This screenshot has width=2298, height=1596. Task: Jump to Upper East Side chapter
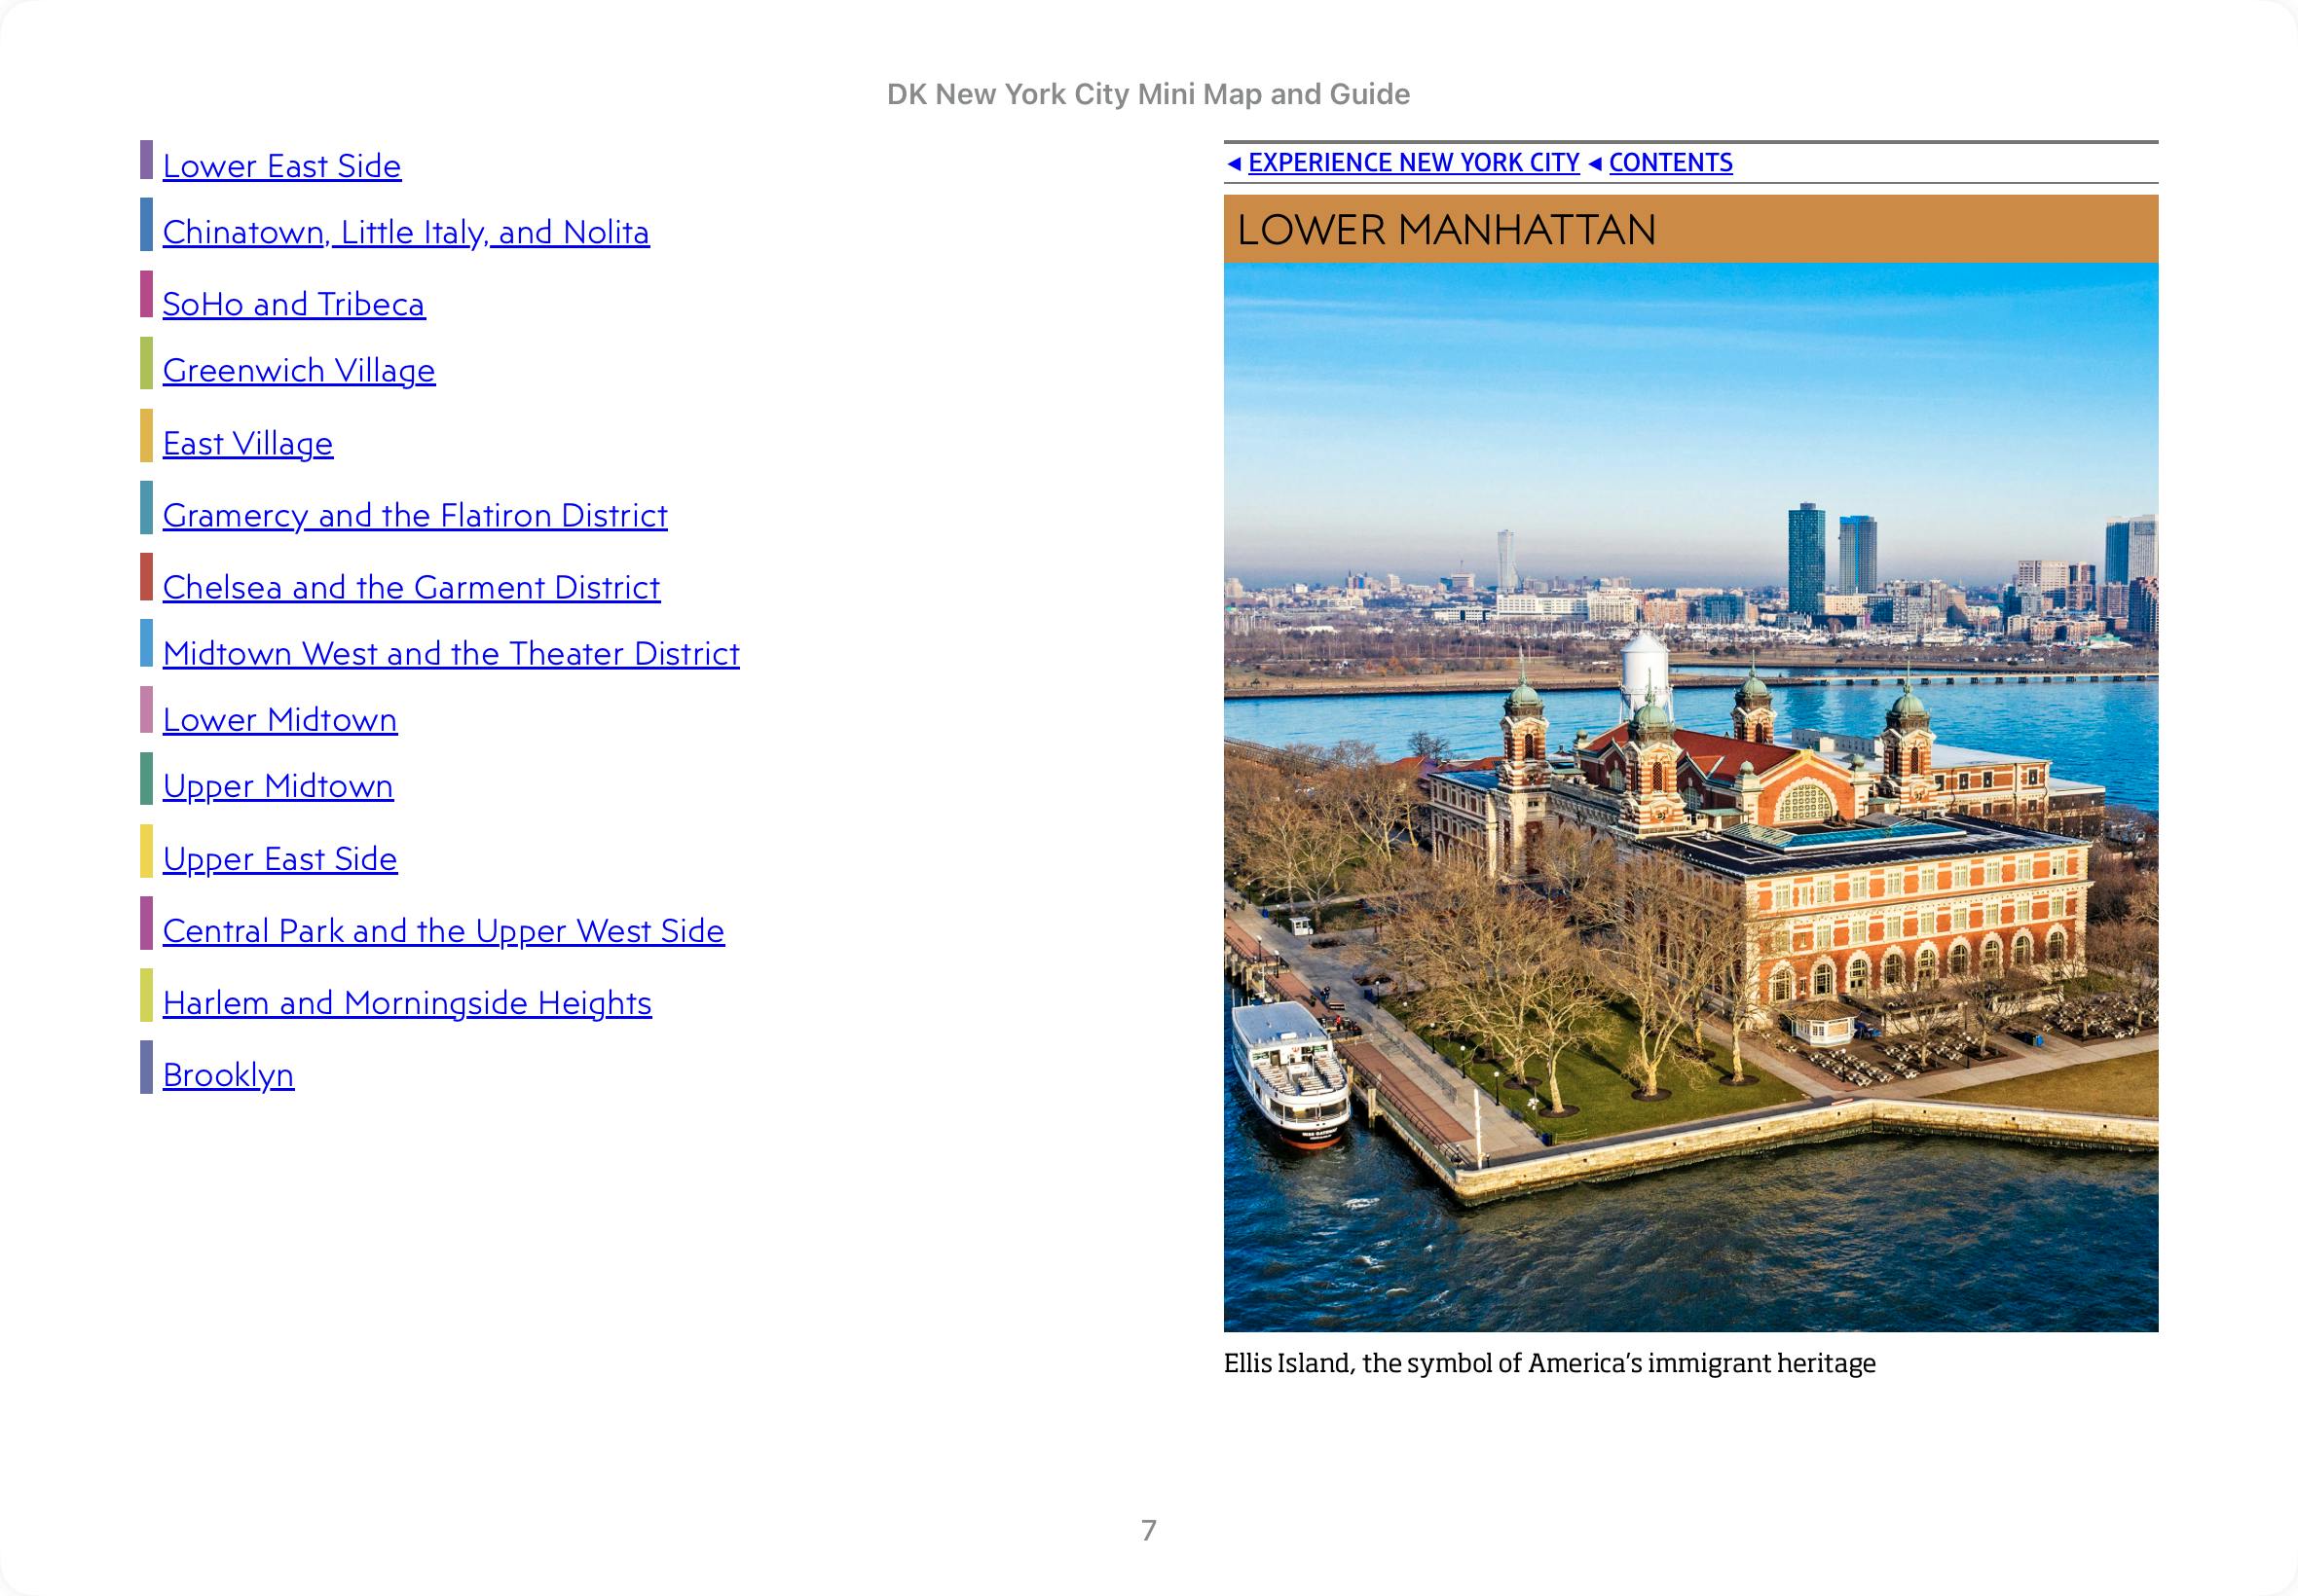click(279, 859)
